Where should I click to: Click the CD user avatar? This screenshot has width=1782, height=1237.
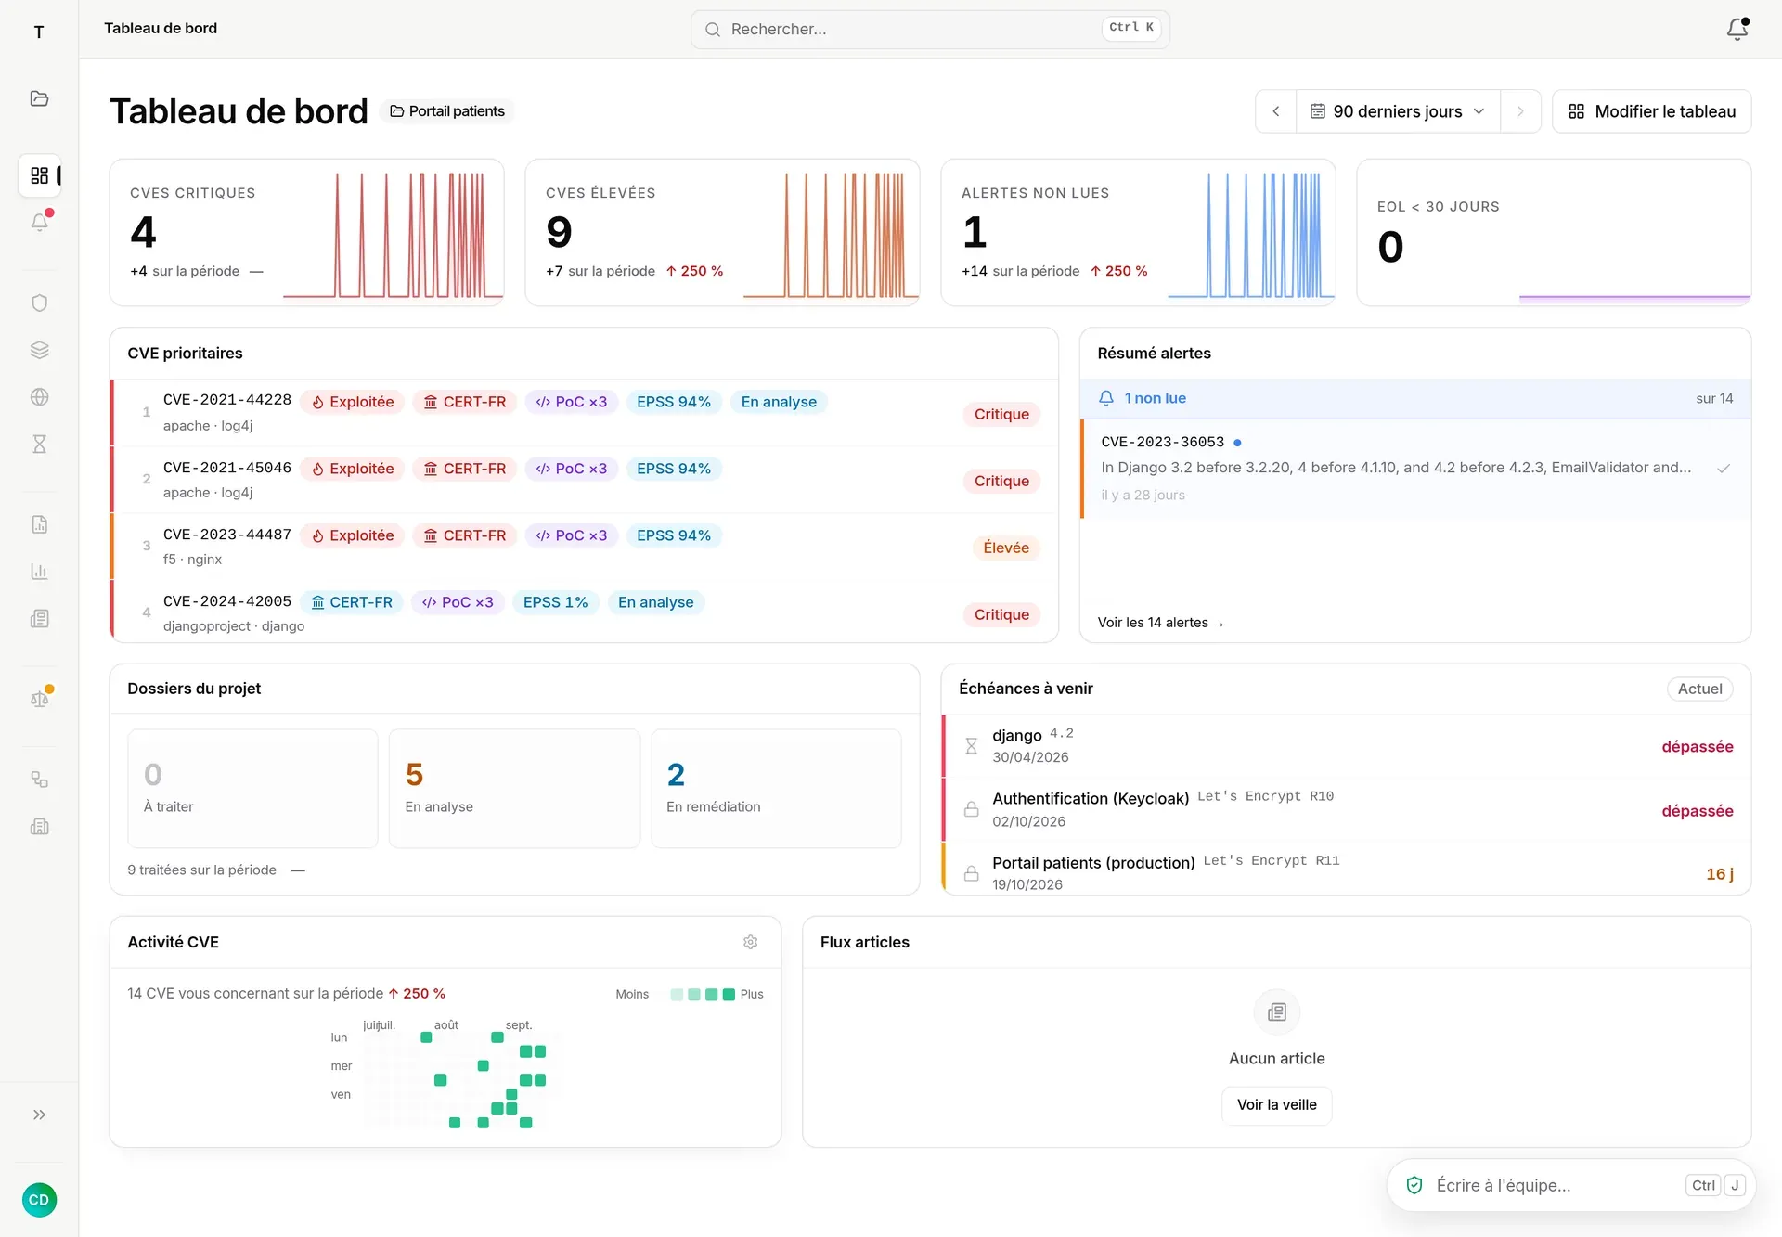39,1200
